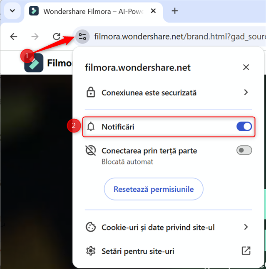Enable the Conectarea prin terță parte toggle
266x269 pixels.
pyautogui.click(x=244, y=150)
